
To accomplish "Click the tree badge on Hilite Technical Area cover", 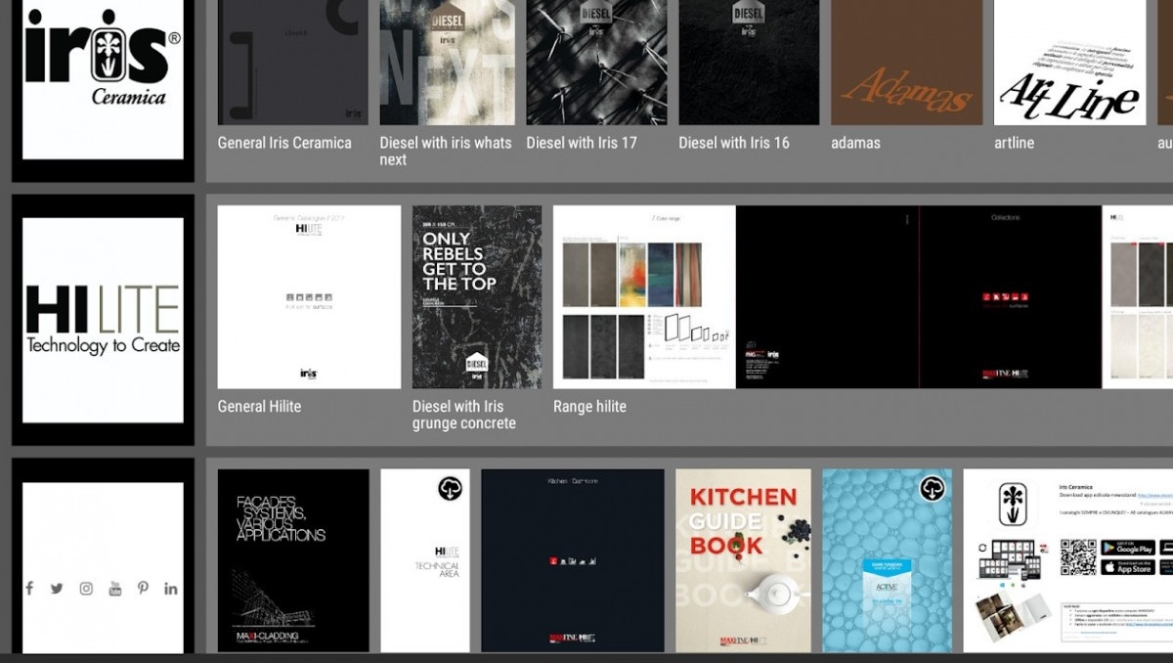I will pos(451,488).
